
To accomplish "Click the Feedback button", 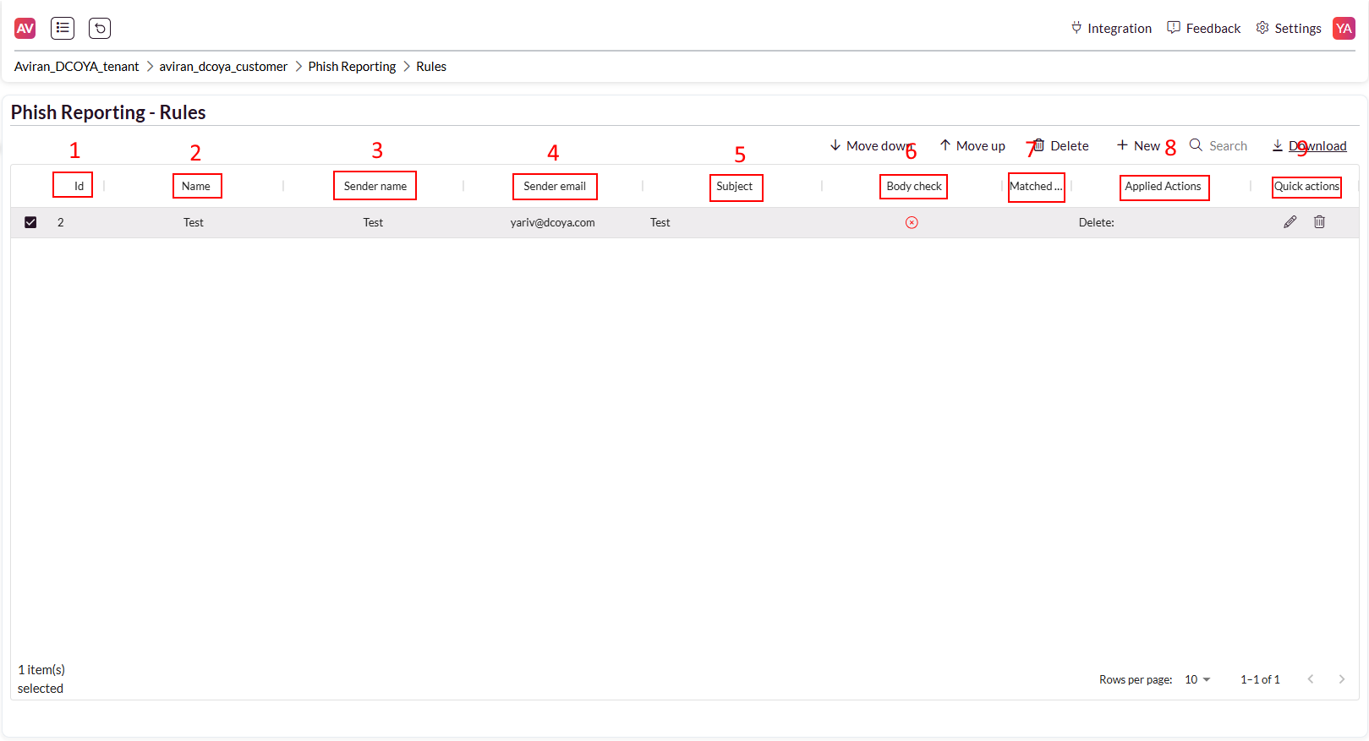I will [x=1204, y=28].
